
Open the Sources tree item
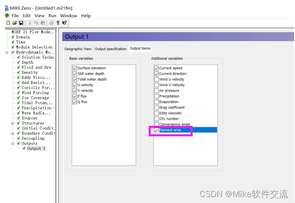30,118
